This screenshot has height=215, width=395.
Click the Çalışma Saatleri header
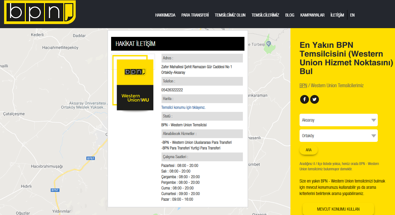pos(202,157)
